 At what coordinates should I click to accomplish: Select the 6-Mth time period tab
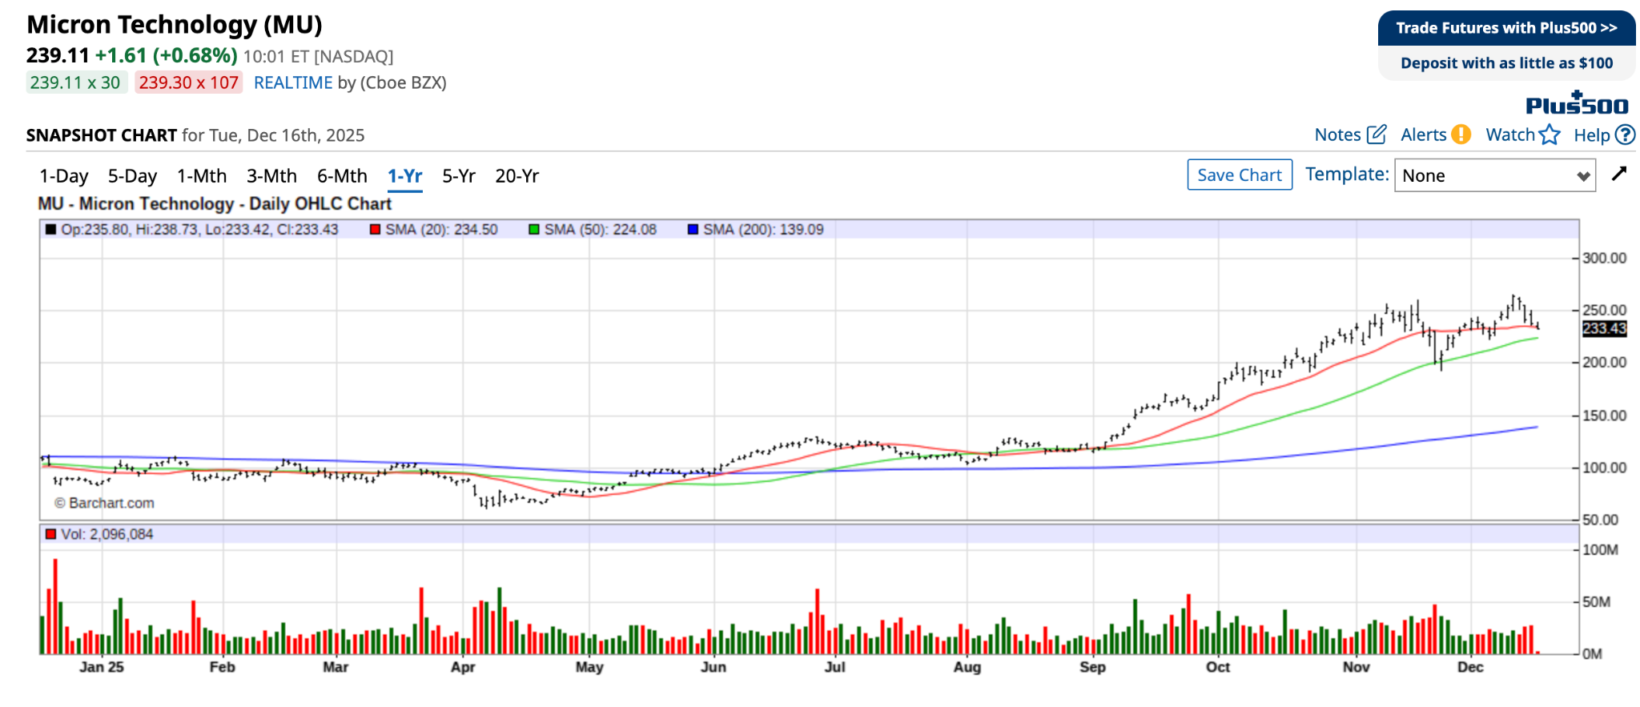pyautogui.click(x=342, y=176)
